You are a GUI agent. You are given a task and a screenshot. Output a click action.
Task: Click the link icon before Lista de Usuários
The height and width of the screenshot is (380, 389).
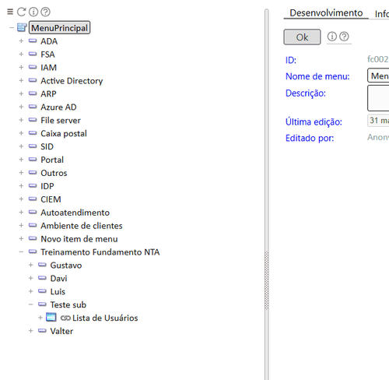pos(65,318)
